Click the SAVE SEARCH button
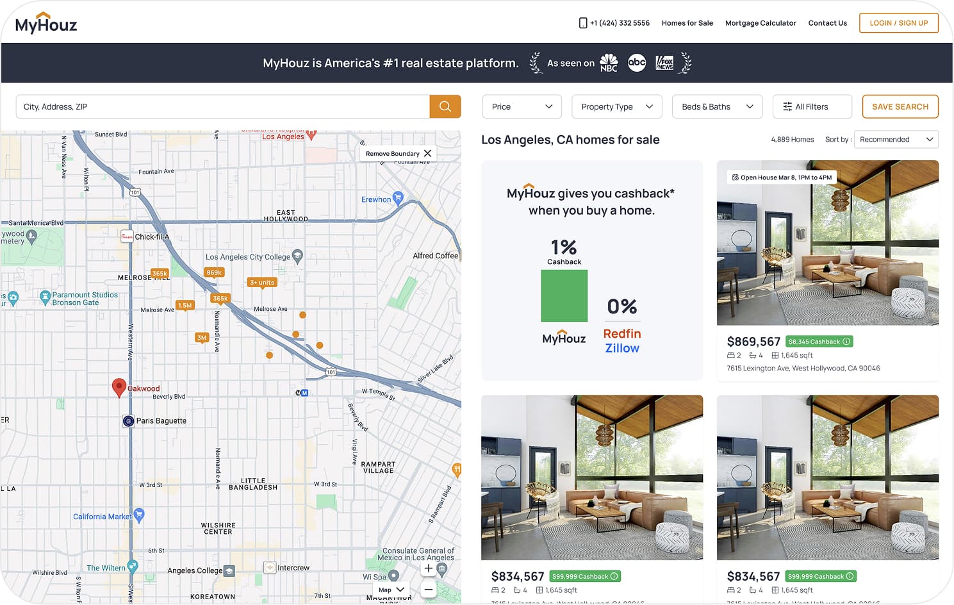 pyautogui.click(x=900, y=106)
